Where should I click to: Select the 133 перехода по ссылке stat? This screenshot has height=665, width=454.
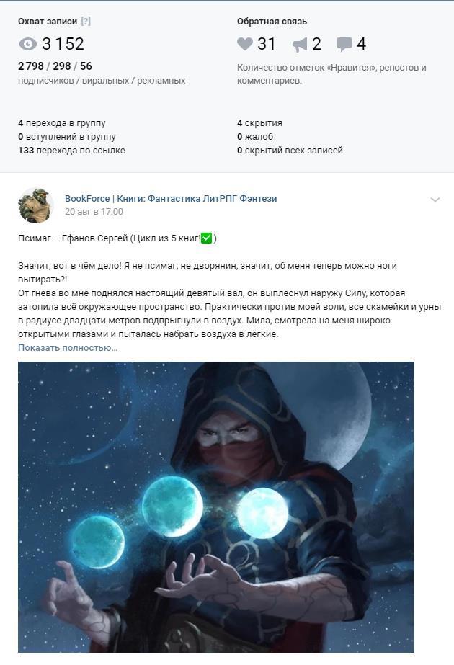point(72,150)
